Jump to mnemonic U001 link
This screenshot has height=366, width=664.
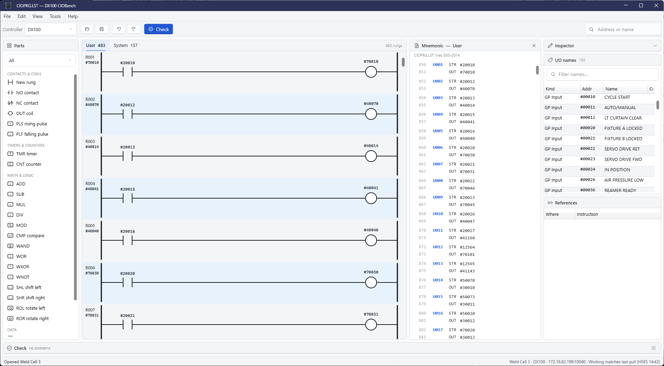[437, 65]
